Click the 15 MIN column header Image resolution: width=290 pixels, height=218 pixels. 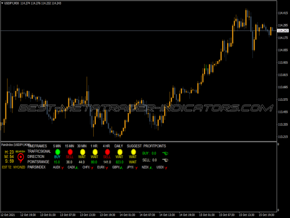pyautogui.click(x=69, y=146)
